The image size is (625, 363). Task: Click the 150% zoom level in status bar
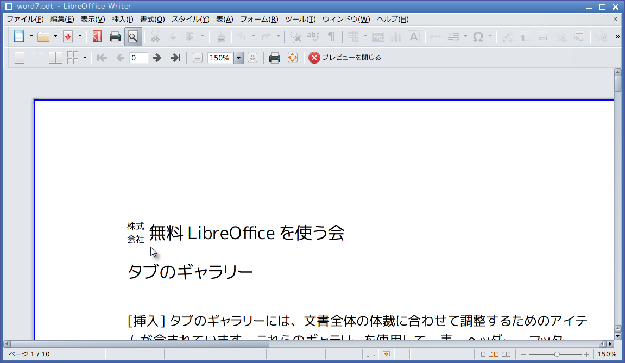pyautogui.click(x=607, y=354)
